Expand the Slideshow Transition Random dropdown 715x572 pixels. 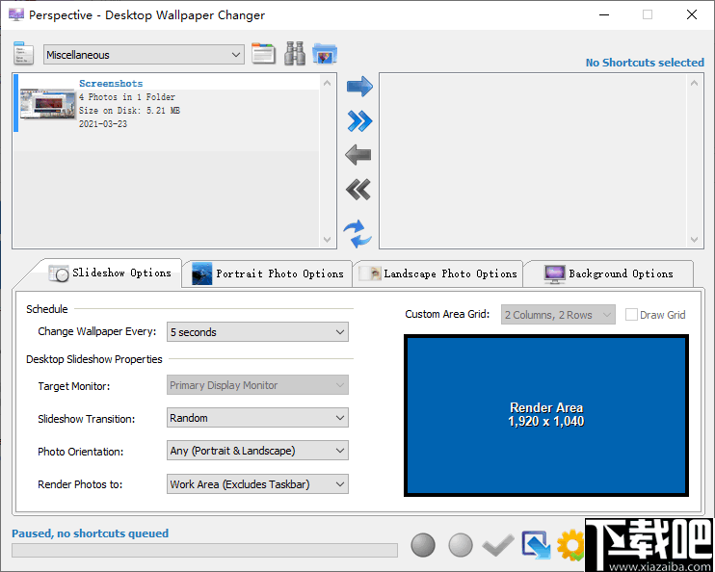pyautogui.click(x=257, y=418)
